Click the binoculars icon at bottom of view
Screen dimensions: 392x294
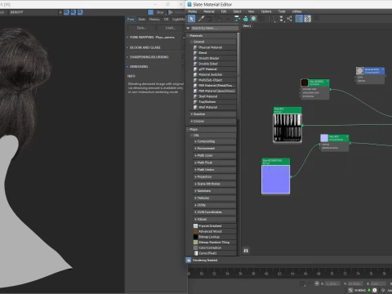tap(246, 251)
